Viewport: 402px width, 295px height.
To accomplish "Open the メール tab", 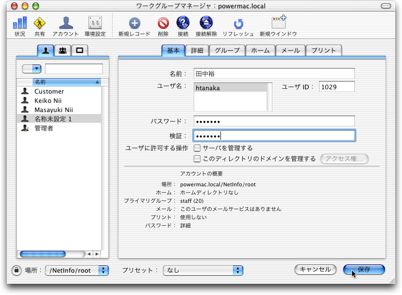I will coord(291,50).
